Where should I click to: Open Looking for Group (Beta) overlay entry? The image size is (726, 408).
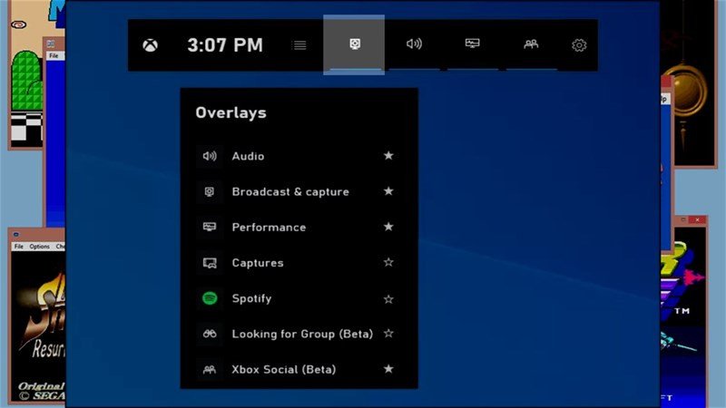coord(302,334)
